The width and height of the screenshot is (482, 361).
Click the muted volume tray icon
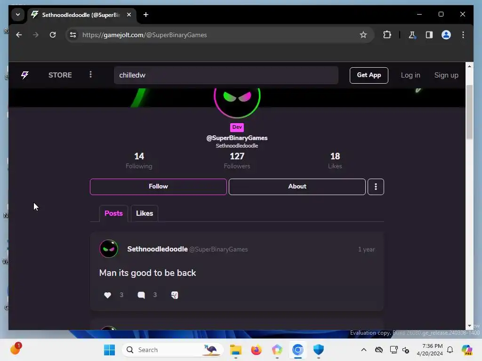[x=406, y=350]
